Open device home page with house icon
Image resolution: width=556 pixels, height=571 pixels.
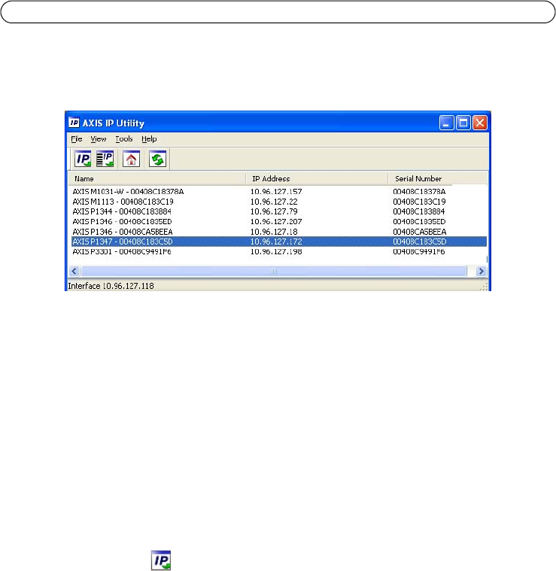click(131, 159)
